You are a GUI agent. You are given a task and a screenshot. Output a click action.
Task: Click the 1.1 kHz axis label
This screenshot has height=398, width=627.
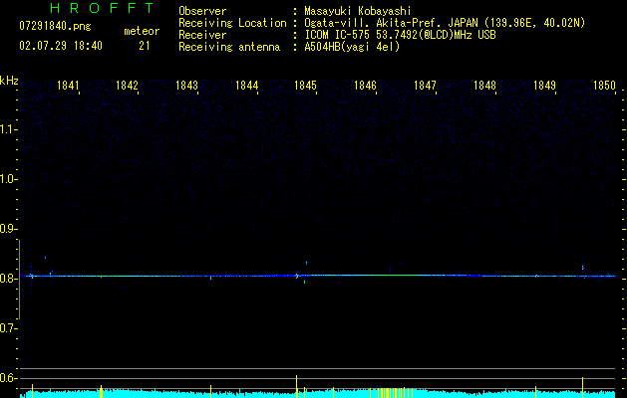coord(8,129)
